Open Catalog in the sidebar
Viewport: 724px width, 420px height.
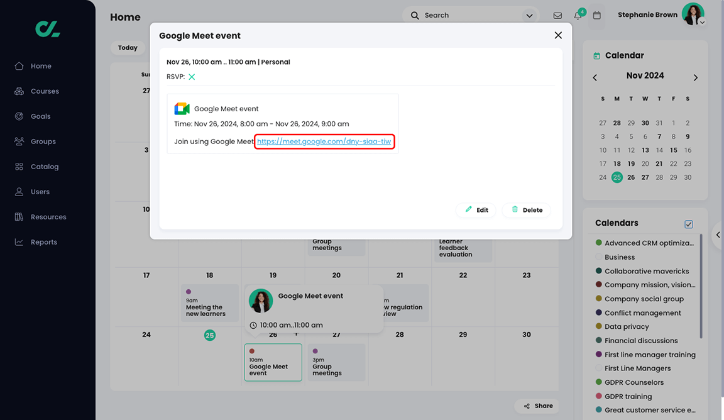(x=36, y=167)
